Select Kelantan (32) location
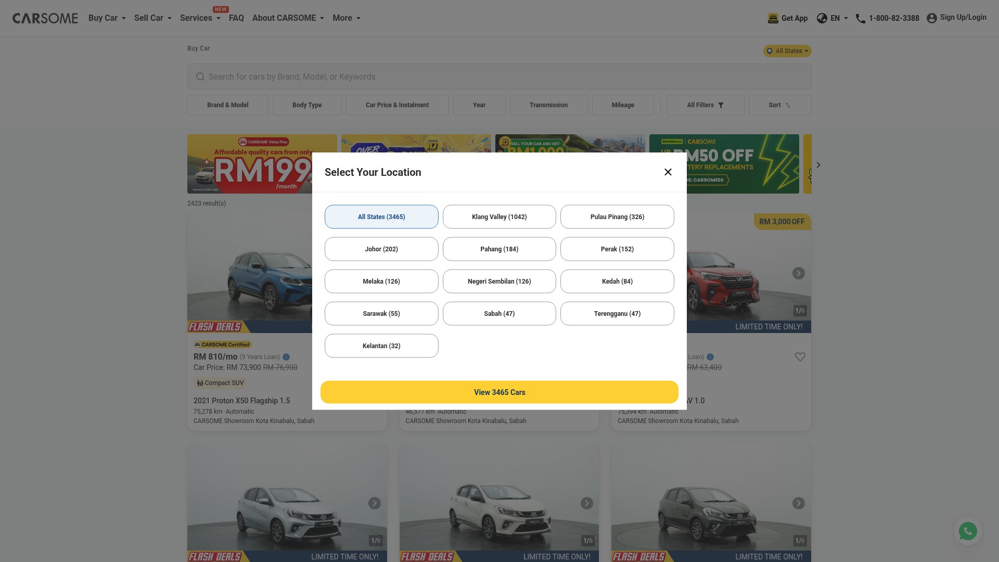Viewport: 999px width, 562px height. tap(381, 346)
